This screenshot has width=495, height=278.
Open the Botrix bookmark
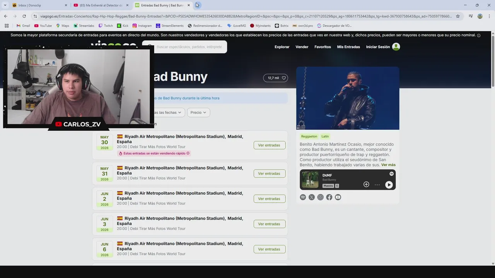(282, 26)
